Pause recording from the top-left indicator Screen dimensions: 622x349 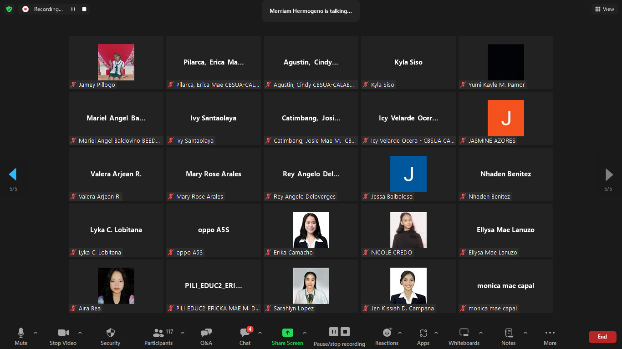click(x=73, y=9)
